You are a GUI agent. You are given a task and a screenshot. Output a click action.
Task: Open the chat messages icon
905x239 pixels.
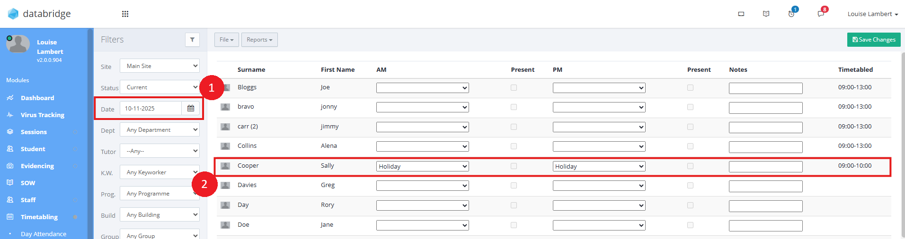point(821,14)
